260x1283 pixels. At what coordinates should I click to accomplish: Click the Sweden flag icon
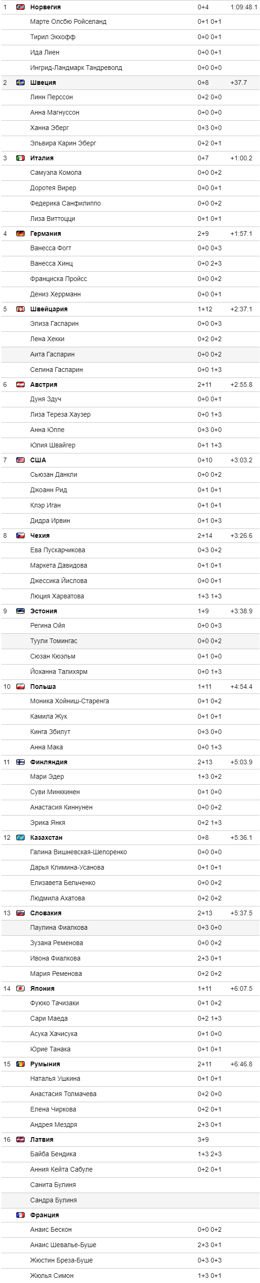(20, 82)
